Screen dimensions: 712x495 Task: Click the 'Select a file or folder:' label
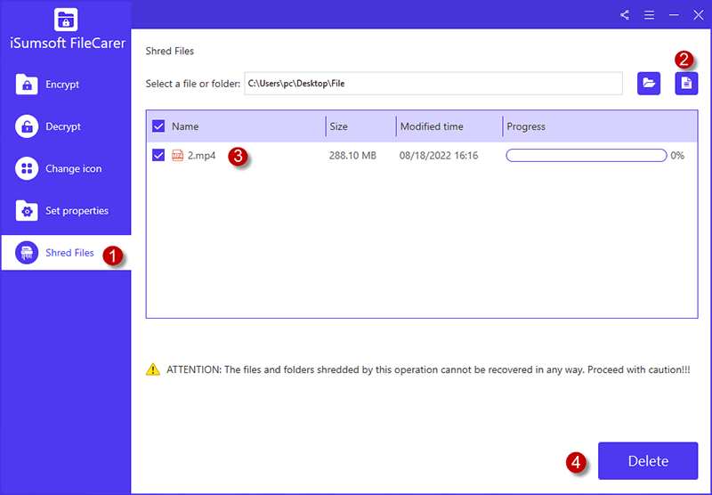tap(193, 84)
